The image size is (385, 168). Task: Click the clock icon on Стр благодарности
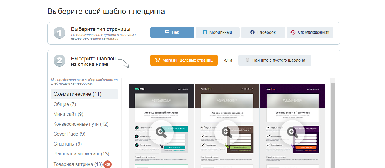coord(293,32)
